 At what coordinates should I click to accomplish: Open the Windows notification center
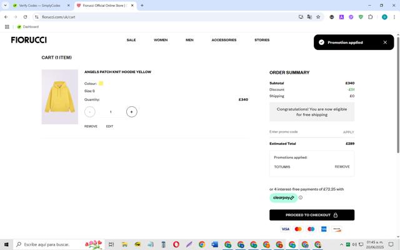tap(391, 244)
